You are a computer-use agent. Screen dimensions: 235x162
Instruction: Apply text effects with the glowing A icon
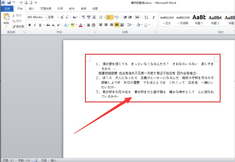[65, 25]
